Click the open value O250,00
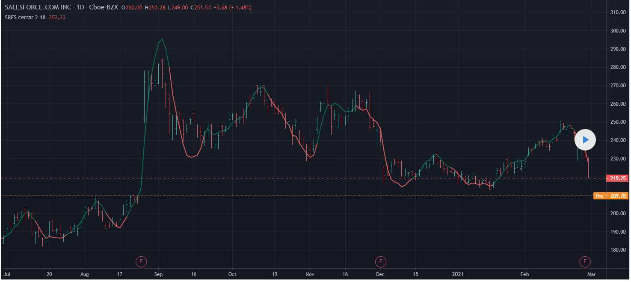631x282 pixels. pyautogui.click(x=132, y=8)
